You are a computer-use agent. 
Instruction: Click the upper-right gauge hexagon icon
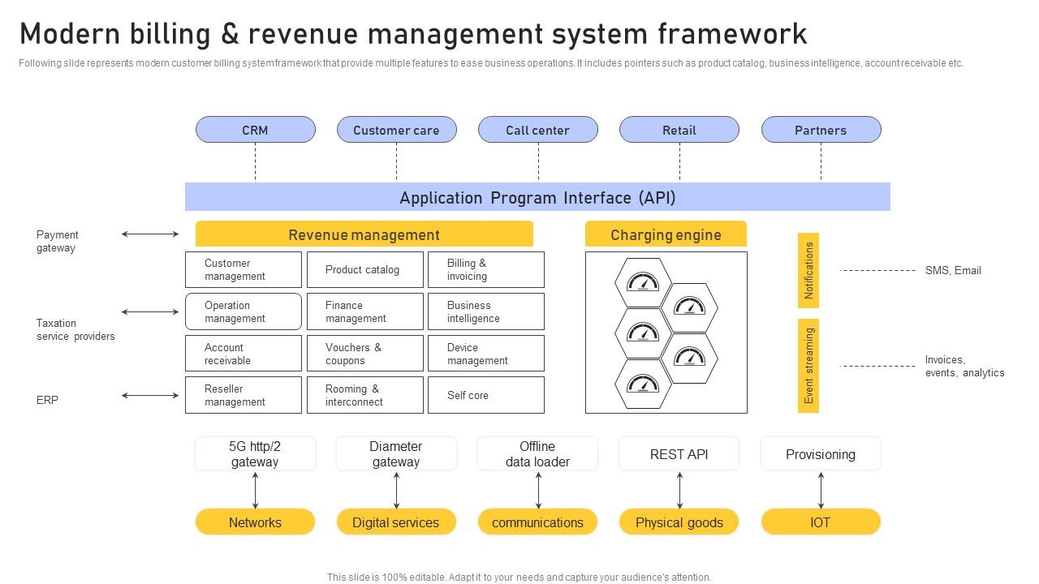tap(690, 307)
